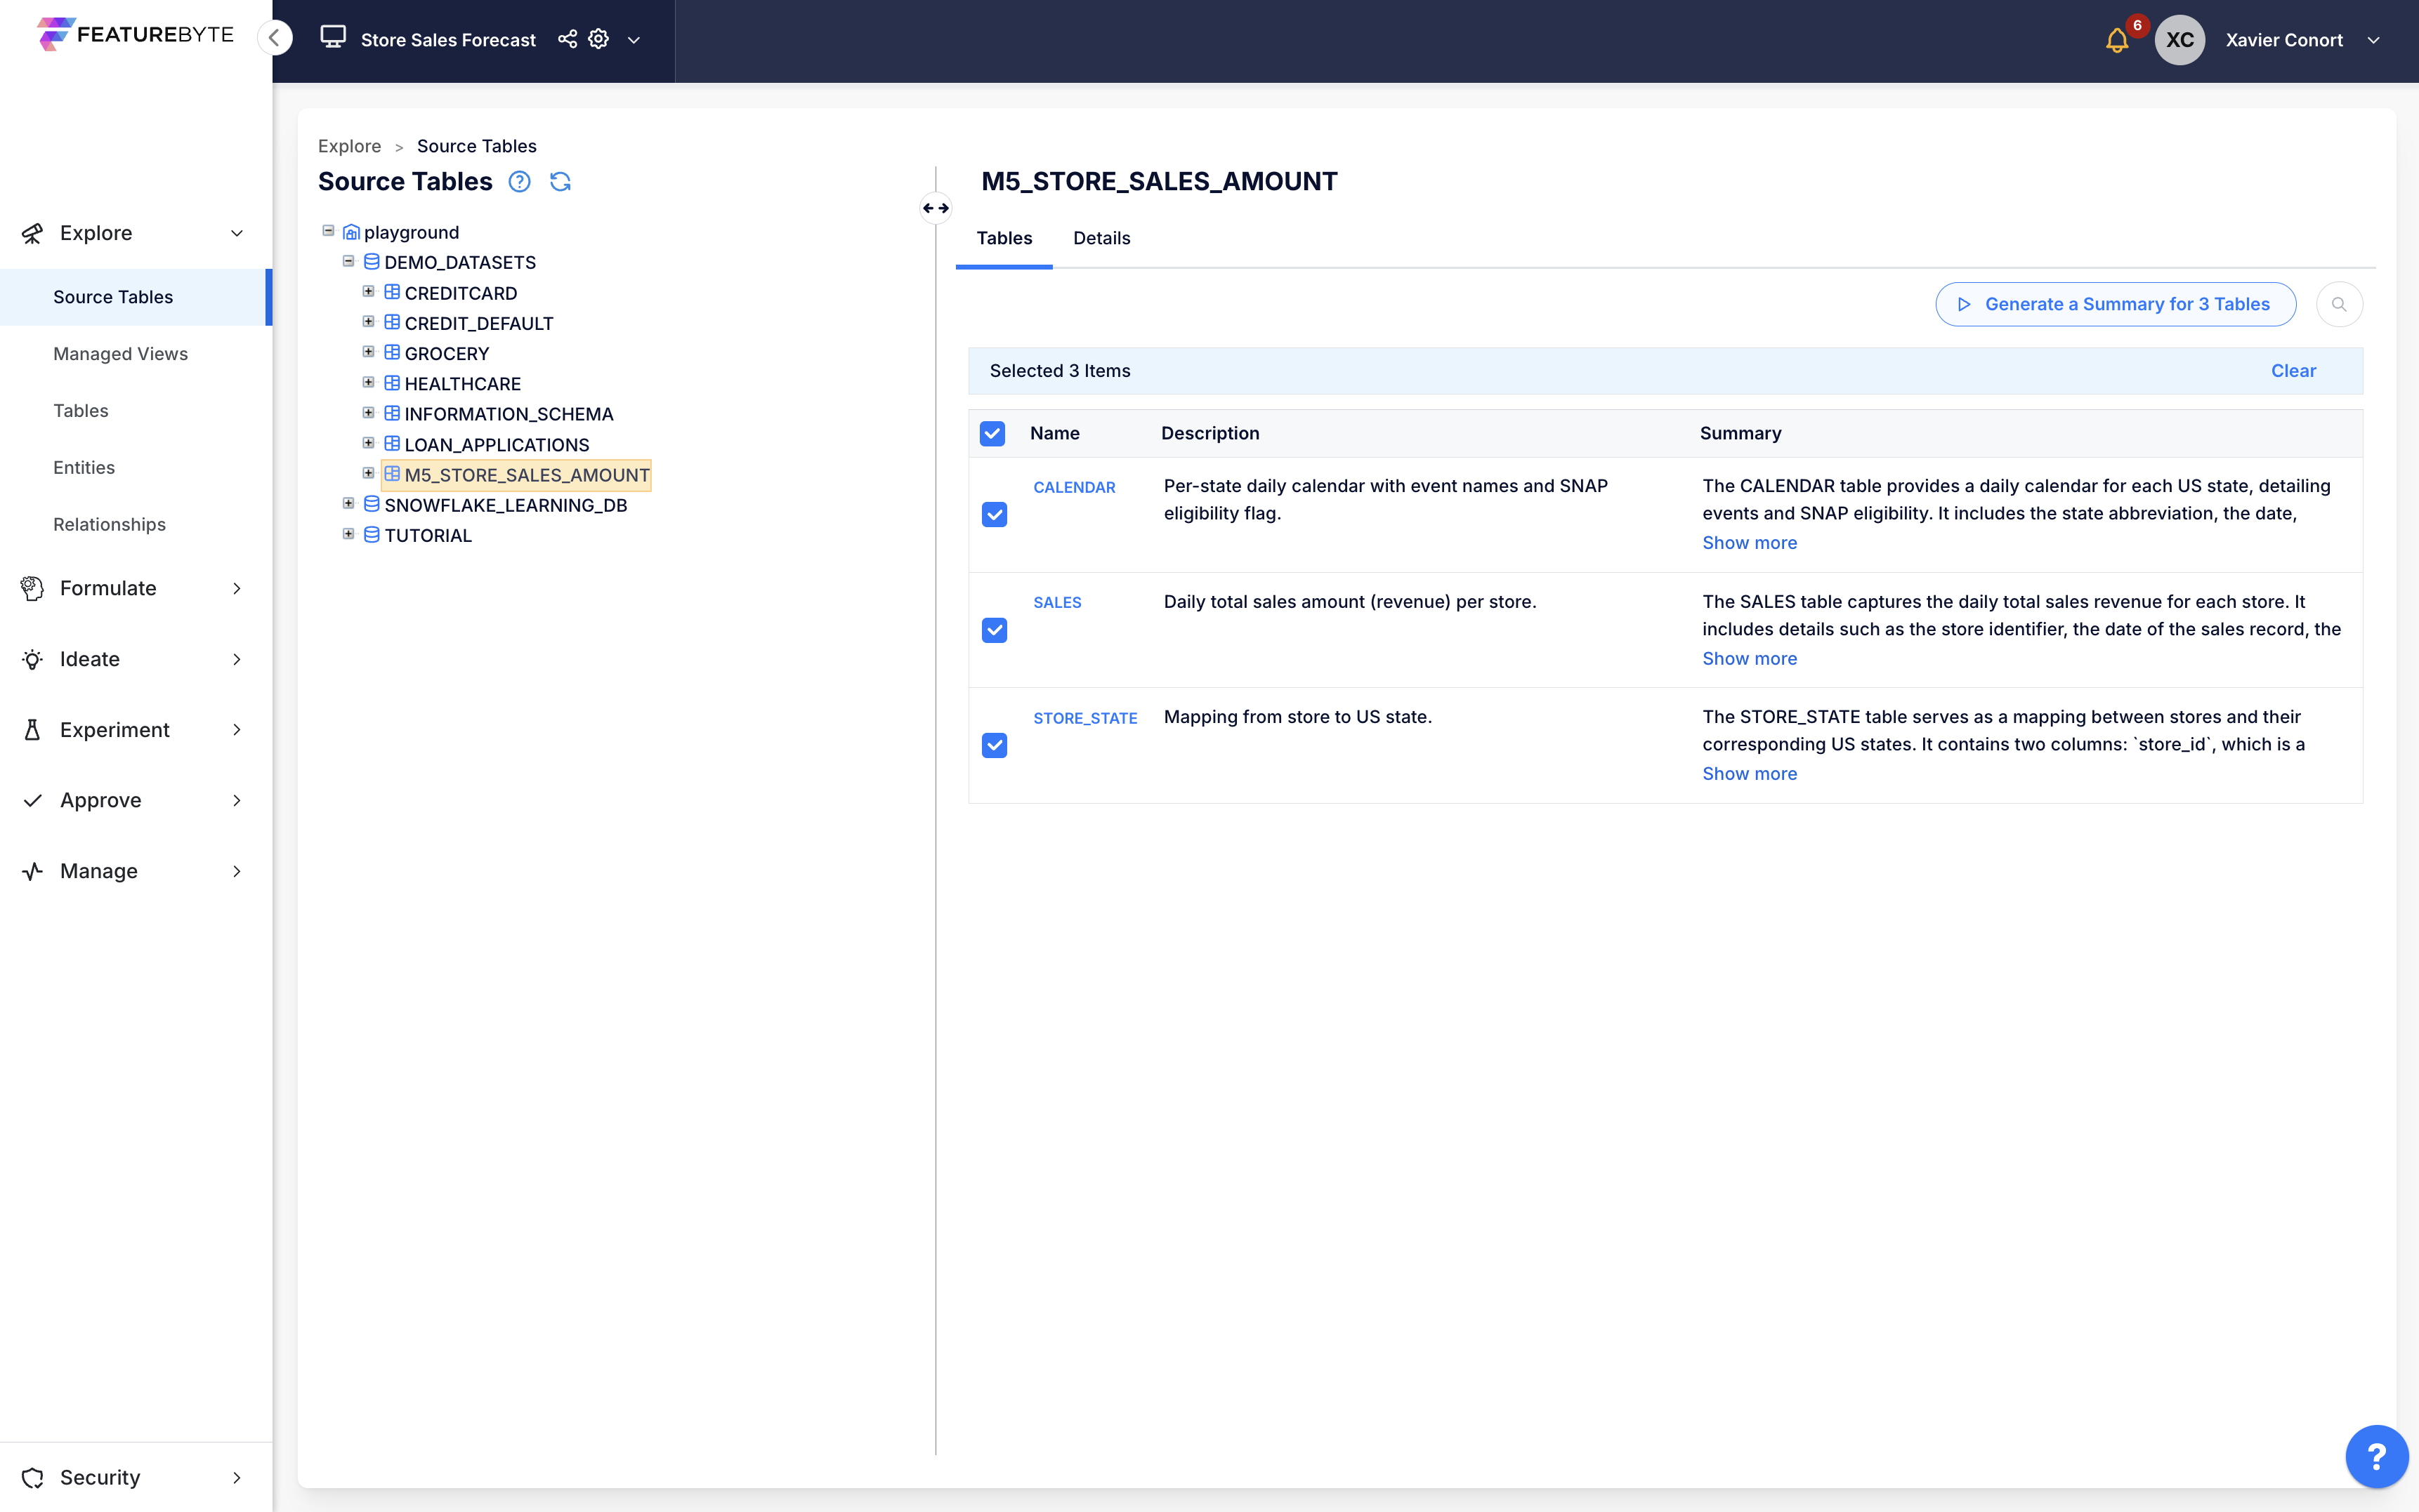This screenshot has width=2419, height=1512.
Task: Click Generate a Summary for 3 Tables
Action: click(x=2115, y=304)
